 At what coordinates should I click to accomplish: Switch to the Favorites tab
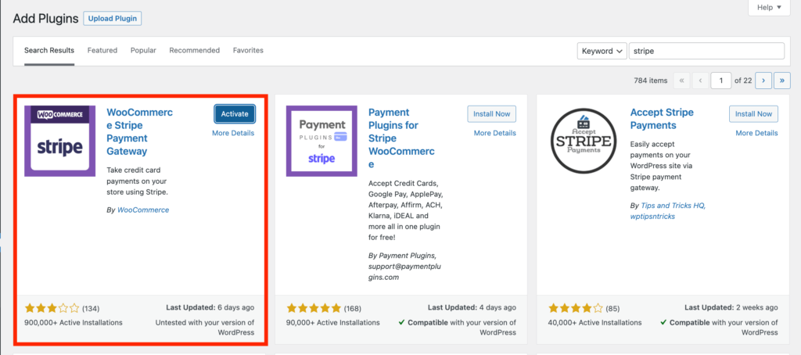coord(248,51)
